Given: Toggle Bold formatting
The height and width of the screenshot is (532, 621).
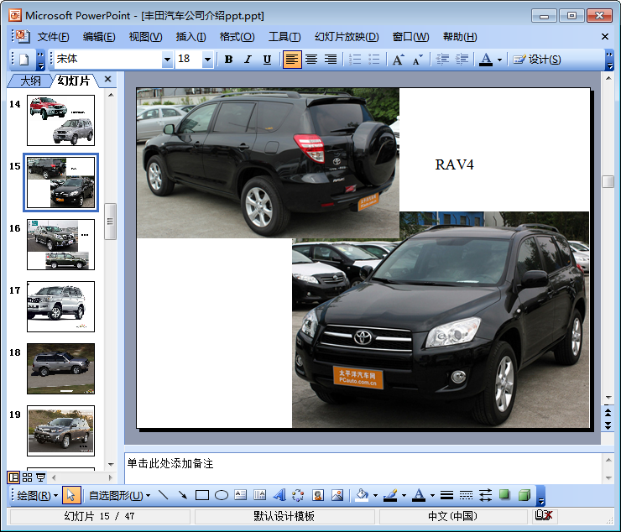Looking at the screenshot, I should pos(228,60).
